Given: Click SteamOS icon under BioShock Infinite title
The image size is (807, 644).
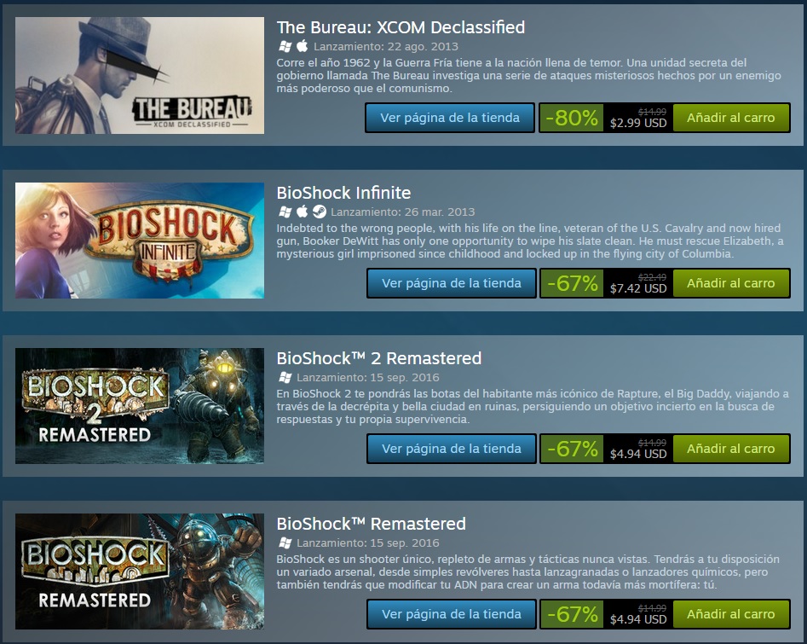Looking at the screenshot, I should pyautogui.click(x=319, y=212).
